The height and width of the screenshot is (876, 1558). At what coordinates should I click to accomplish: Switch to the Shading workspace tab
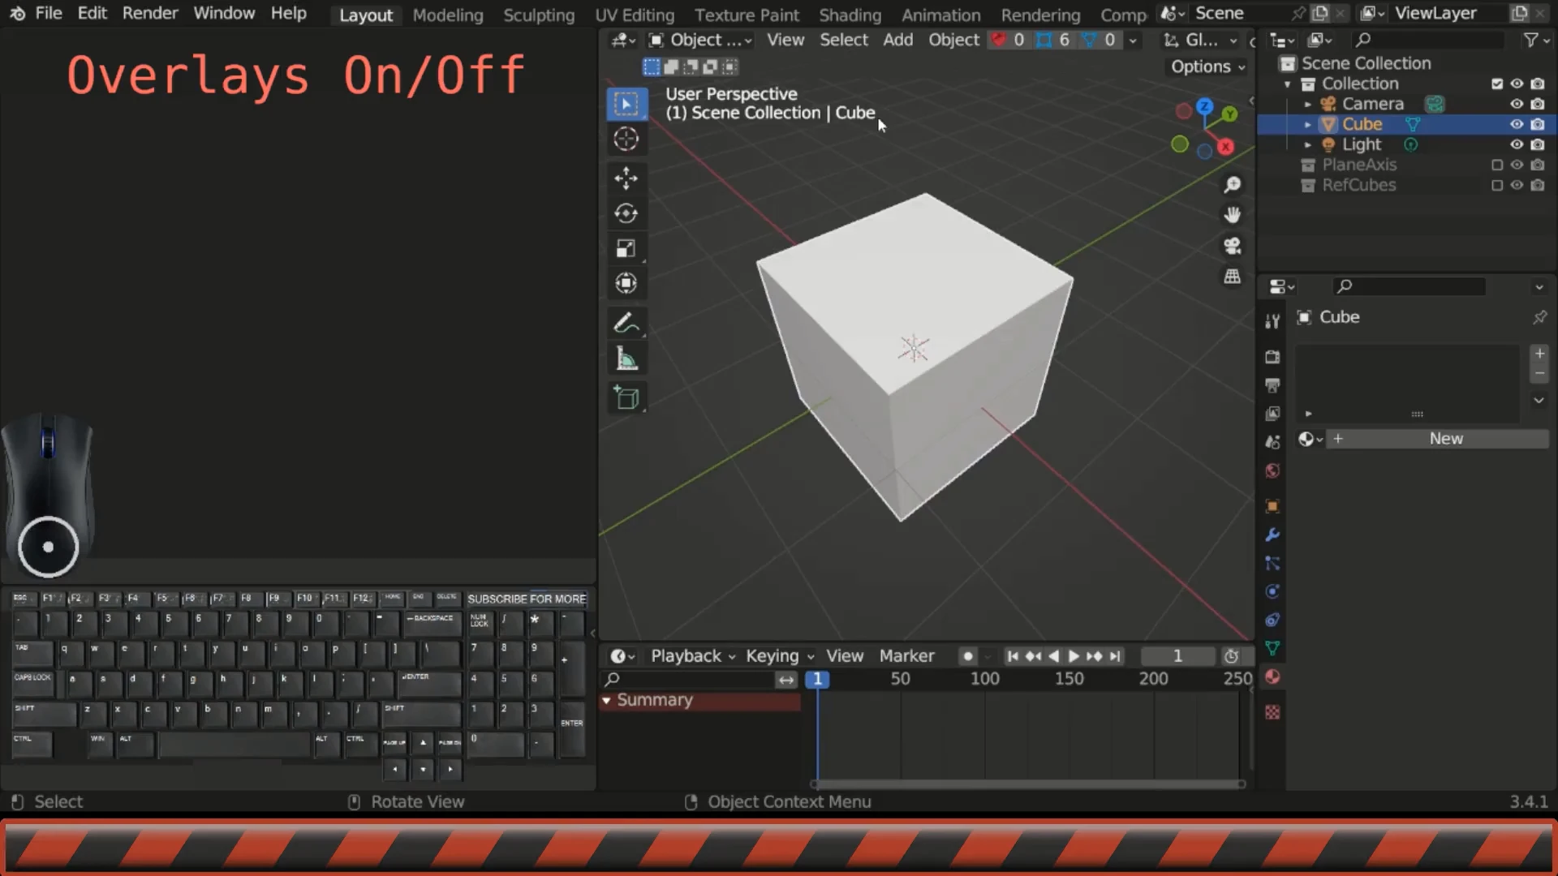point(850,15)
